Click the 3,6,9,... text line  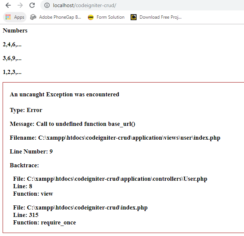click(12, 58)
